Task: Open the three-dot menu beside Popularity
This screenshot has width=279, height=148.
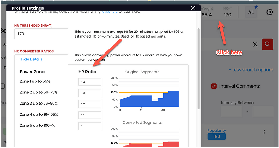Action: tap(264, 132)
